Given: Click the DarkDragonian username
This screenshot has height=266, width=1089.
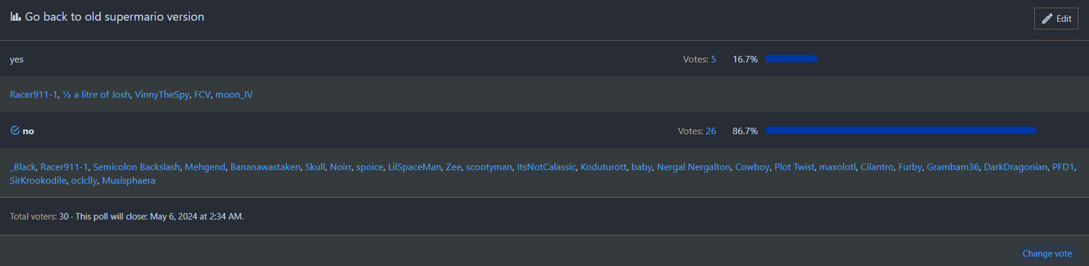Looking at the screenshot, I should tap(1015, 167).
